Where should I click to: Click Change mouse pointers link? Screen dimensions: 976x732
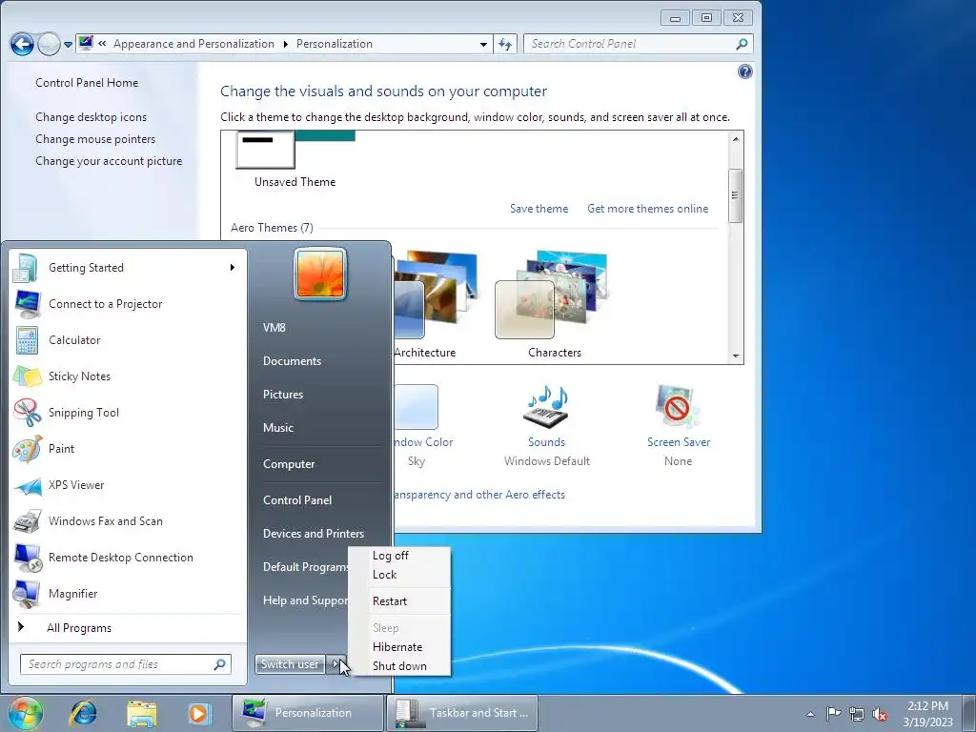pos(95,139)
